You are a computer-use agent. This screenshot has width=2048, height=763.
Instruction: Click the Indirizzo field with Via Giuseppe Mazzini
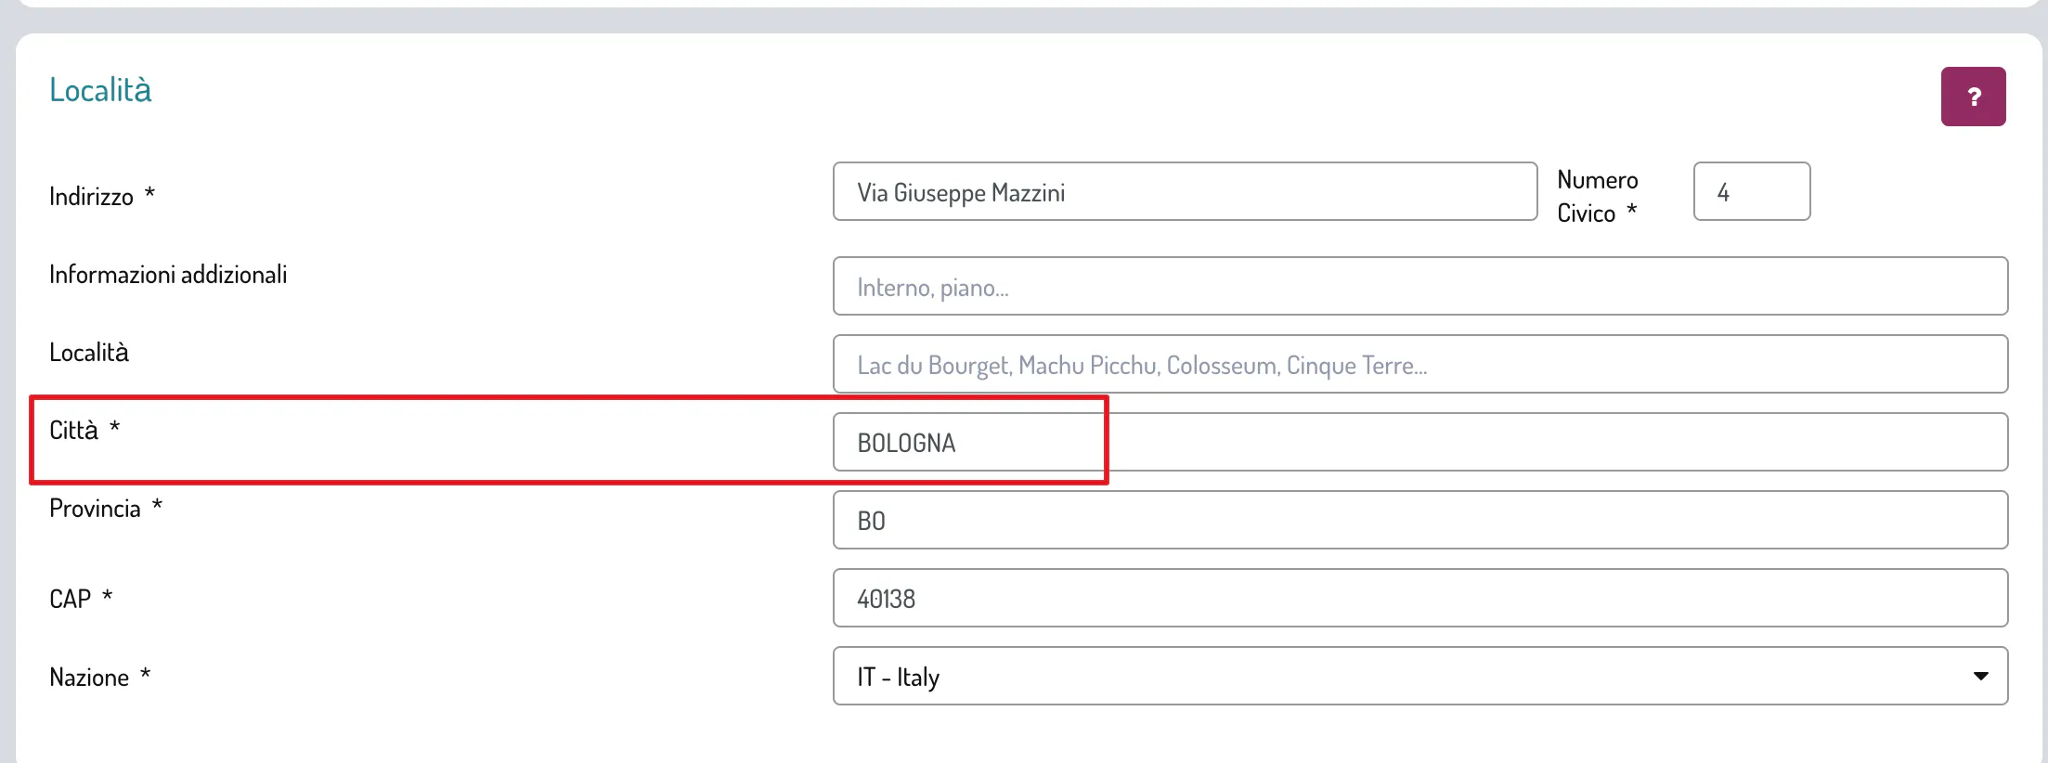[1184, 192]
